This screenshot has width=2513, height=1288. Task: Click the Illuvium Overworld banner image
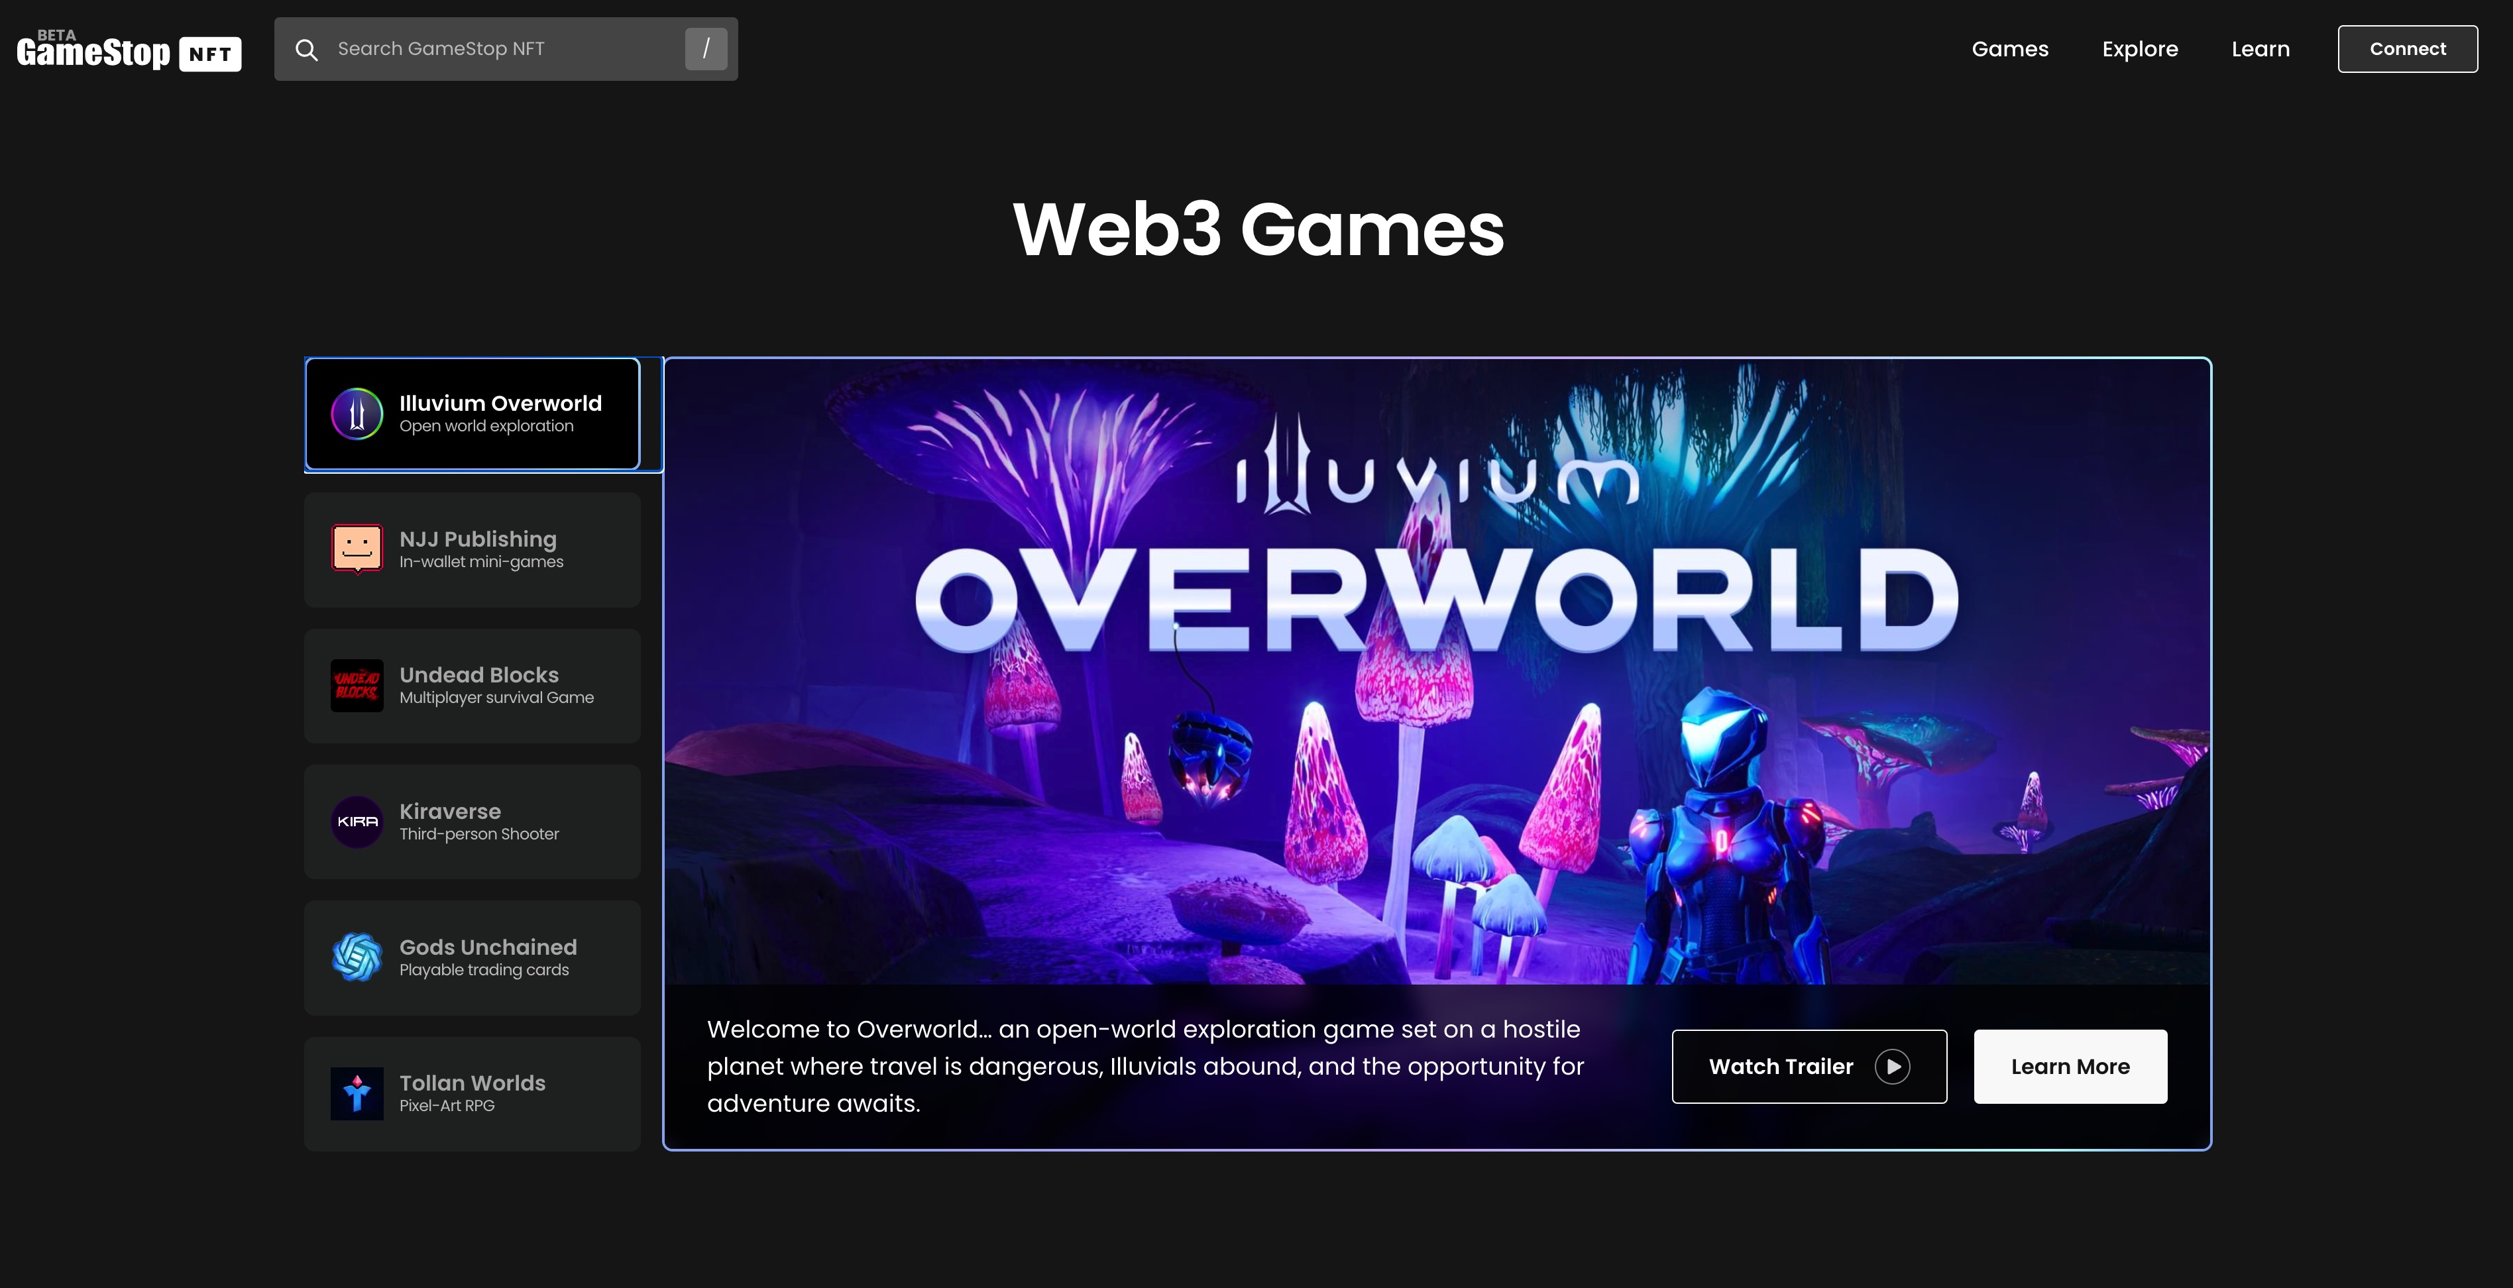coord(1437,672)
